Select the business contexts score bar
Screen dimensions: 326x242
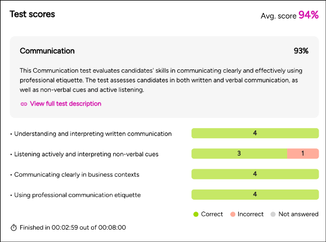(255, 174)
